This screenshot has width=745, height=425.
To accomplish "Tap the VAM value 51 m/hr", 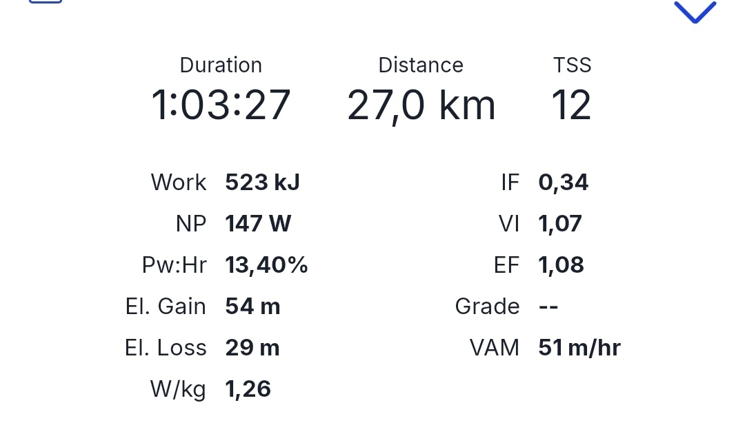I will coord(579,348).
